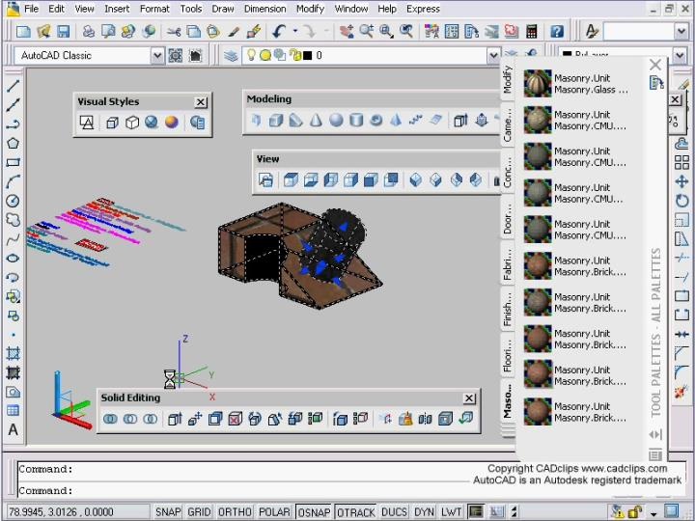Image resolution: width=695 pixels, height=521 pixels.
Task: Create a Sphere solid
Action: pos(336,120)
